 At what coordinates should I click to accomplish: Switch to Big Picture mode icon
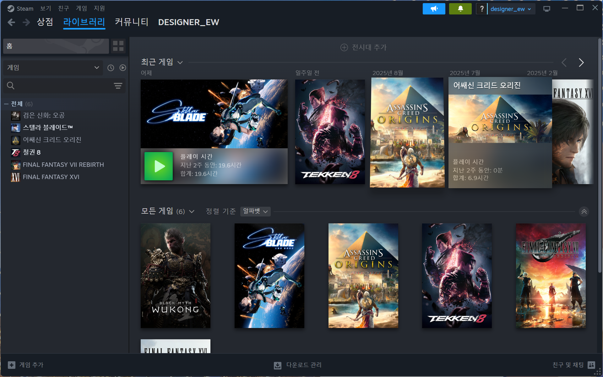[547, 9]
